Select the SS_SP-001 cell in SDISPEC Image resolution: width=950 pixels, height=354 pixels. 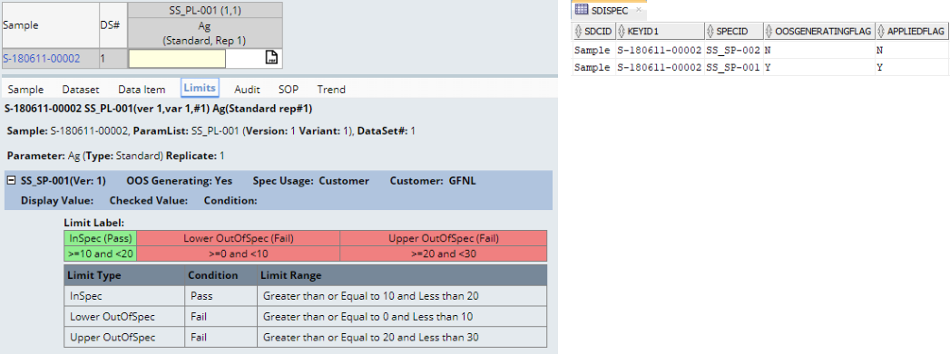coord(734,67)
